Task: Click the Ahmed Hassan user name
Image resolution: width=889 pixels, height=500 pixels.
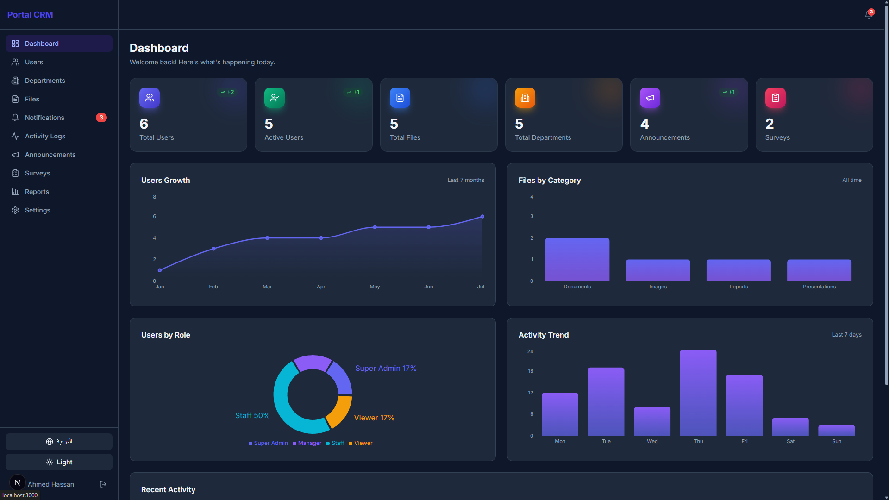Action: coord(51,484)
